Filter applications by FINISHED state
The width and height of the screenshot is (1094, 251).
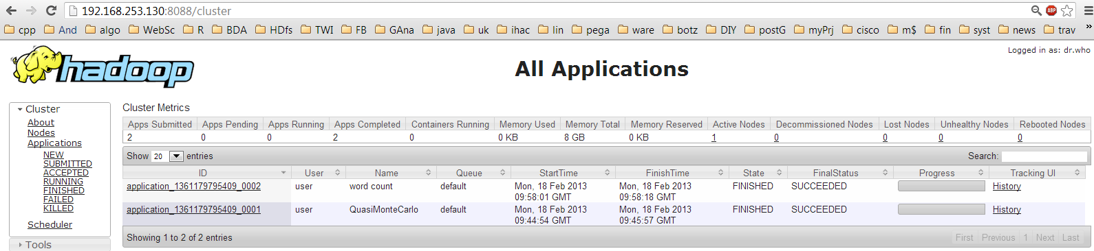[64, 191]
